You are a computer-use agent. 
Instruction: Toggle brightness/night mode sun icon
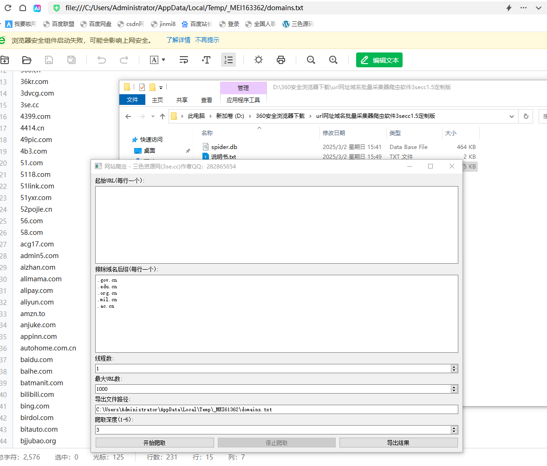(x=259, y=60)
